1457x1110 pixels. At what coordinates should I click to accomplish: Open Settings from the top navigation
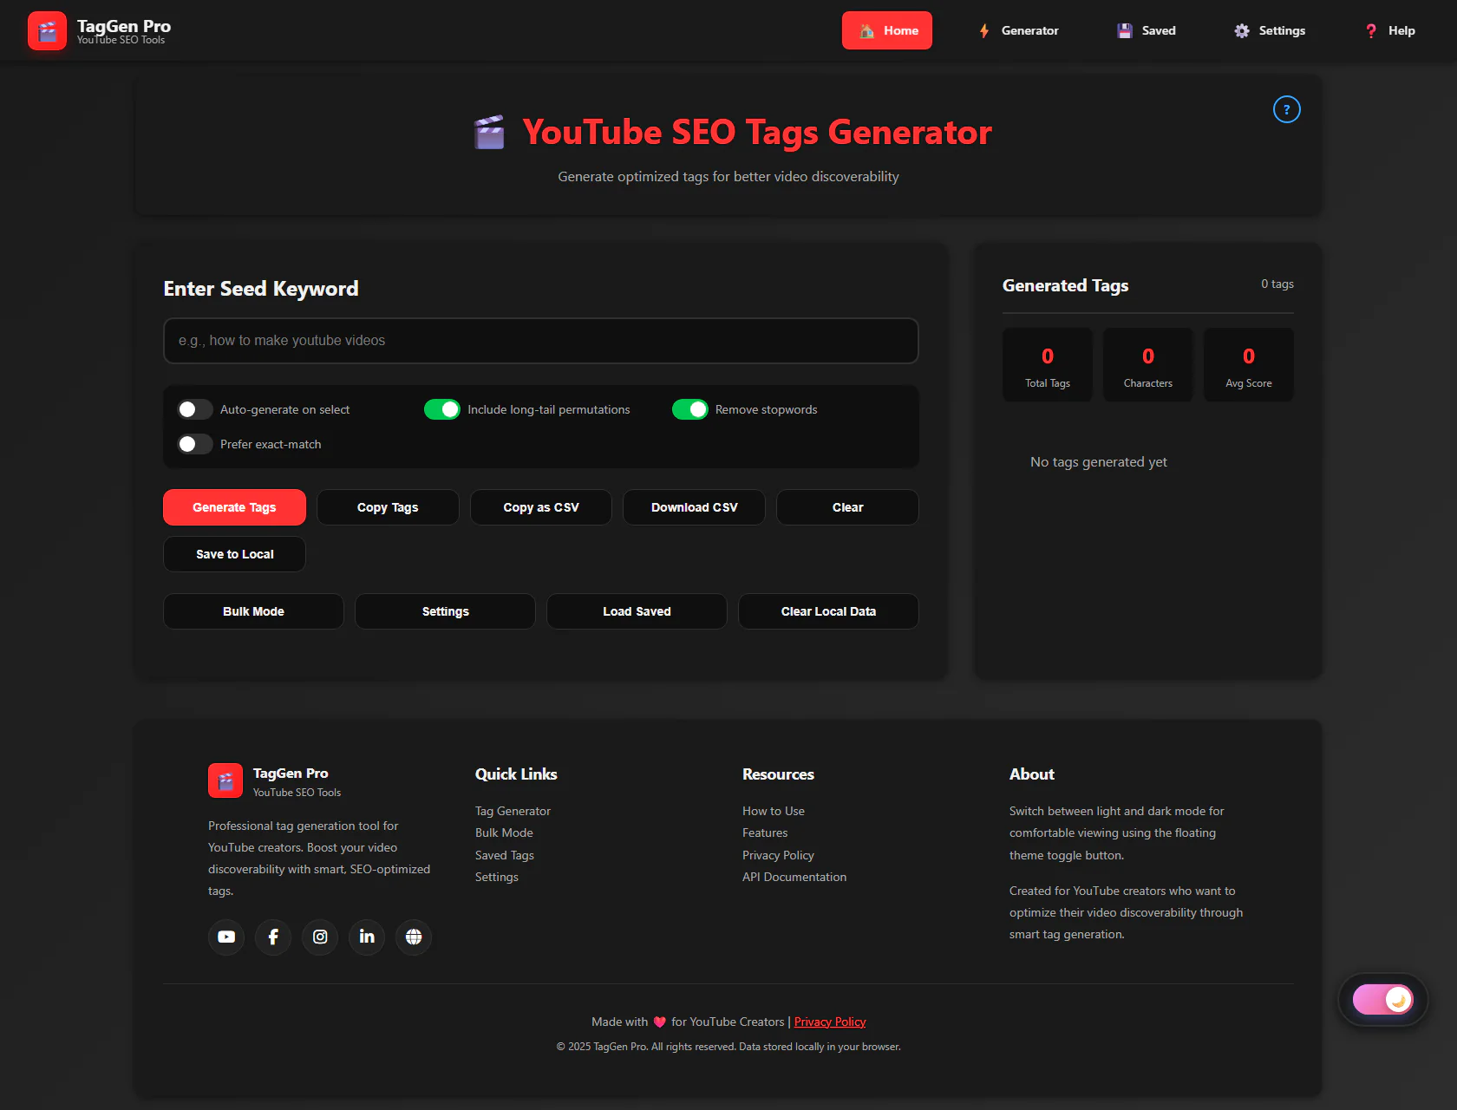click(1270, 30)
